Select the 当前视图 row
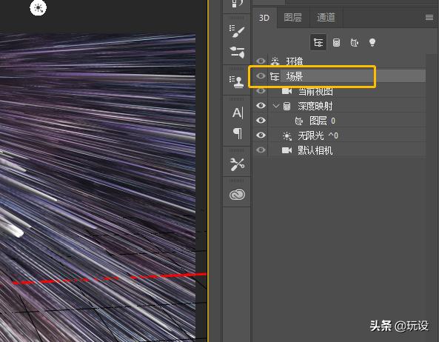Image resolution: width=439 pixels, height=342 pixels. 339,91
